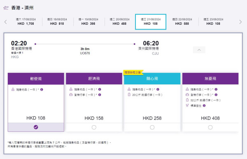Click 32公斤 託運行李 text in 無憂飛

pos(205,100)
